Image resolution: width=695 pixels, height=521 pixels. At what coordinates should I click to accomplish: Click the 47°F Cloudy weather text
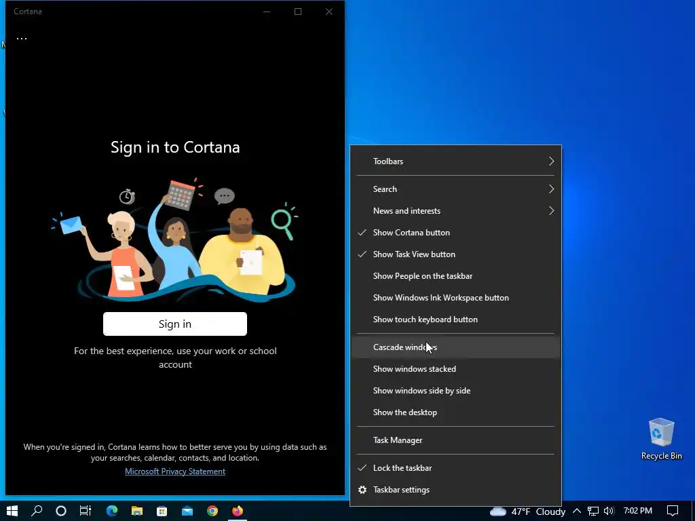pyautogui.click(x=538, y=512)
